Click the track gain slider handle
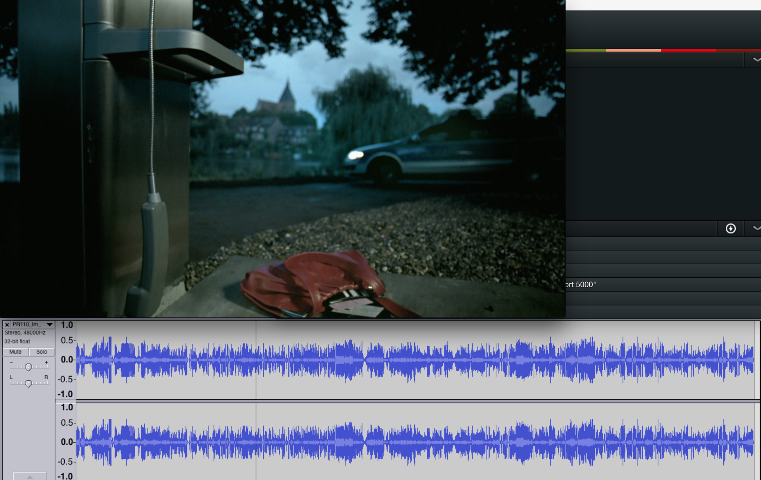 (28, 367)
